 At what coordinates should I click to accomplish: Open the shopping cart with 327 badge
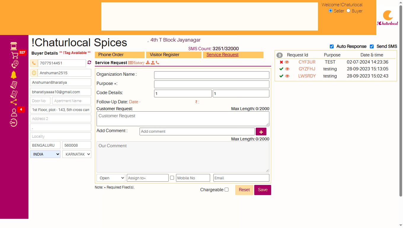pos(15,55)
